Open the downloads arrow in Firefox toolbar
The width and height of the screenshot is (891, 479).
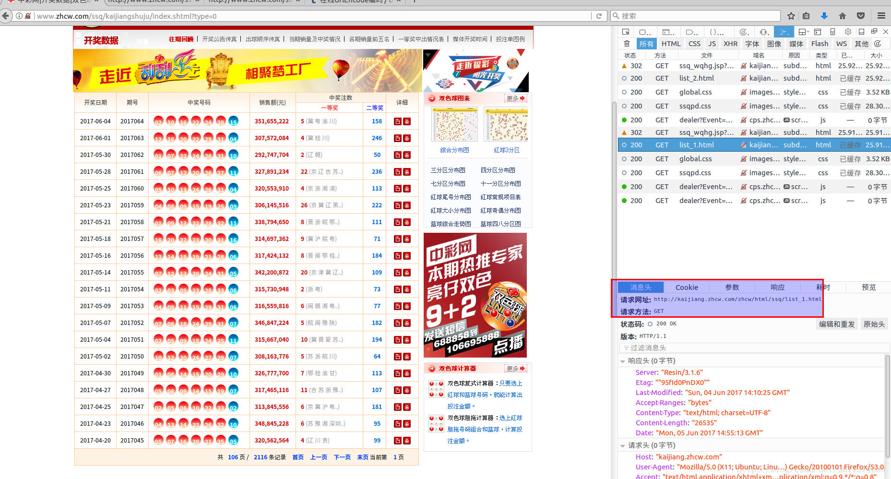pos(824,16)
